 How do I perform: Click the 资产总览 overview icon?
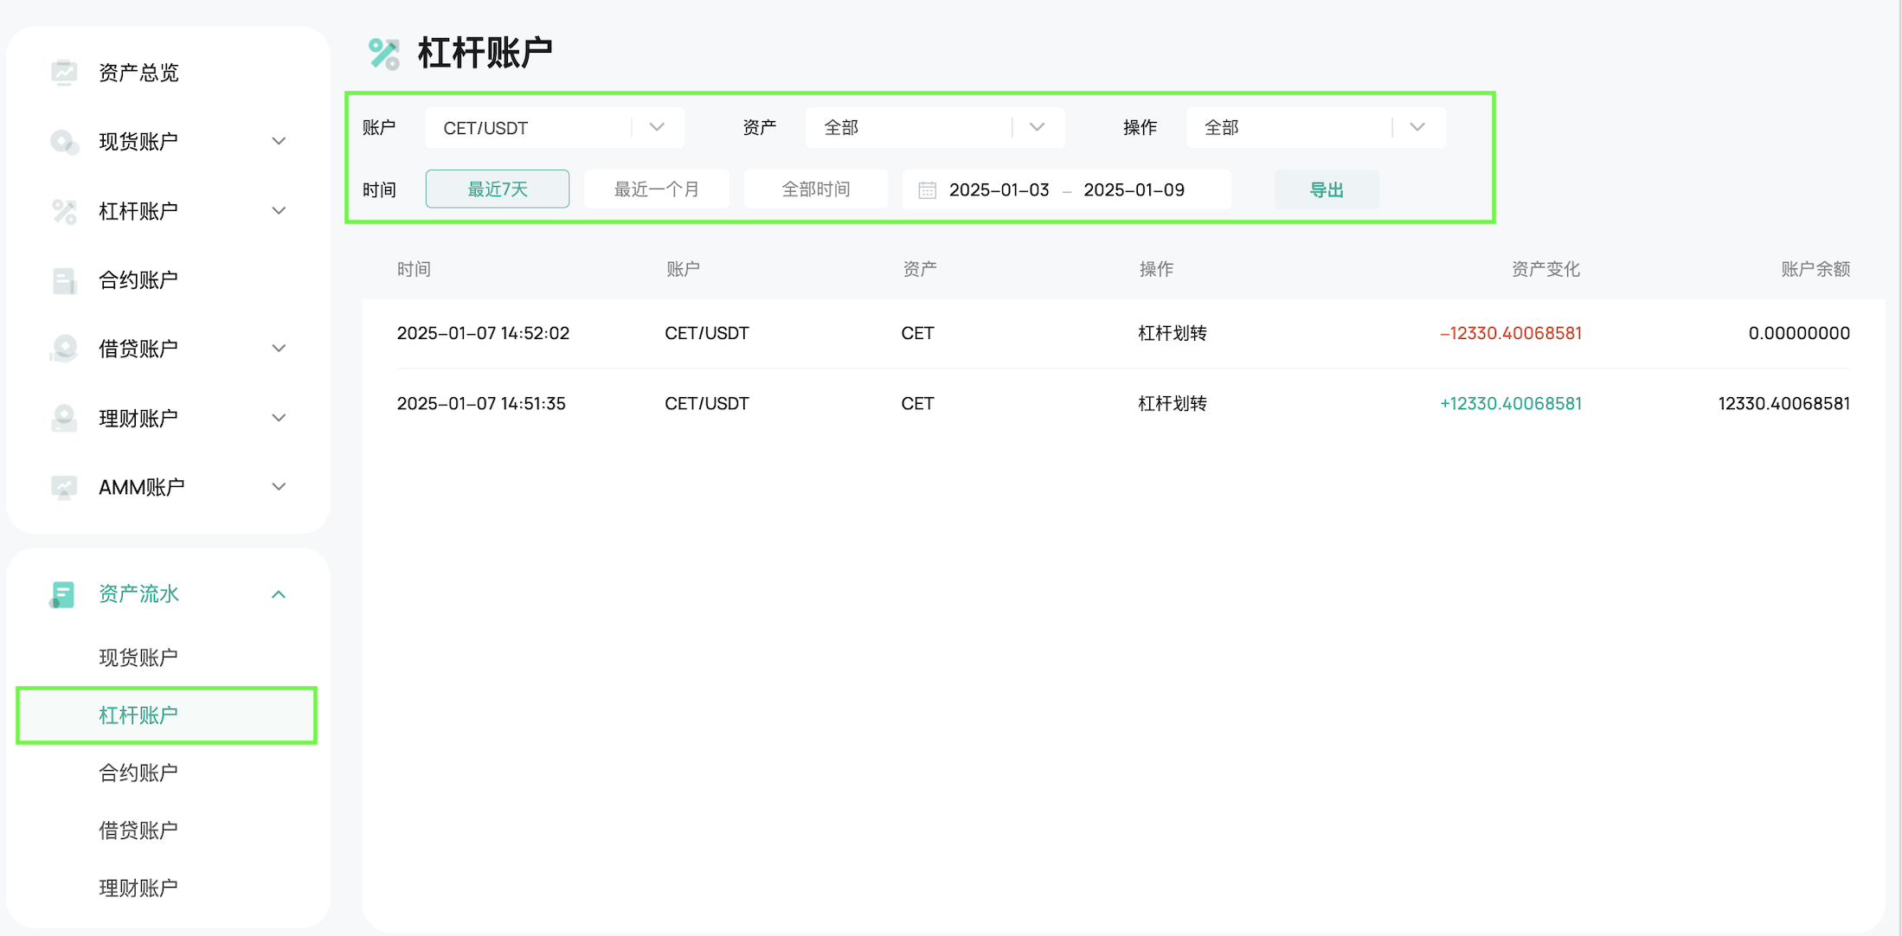[x=64, y=73]
